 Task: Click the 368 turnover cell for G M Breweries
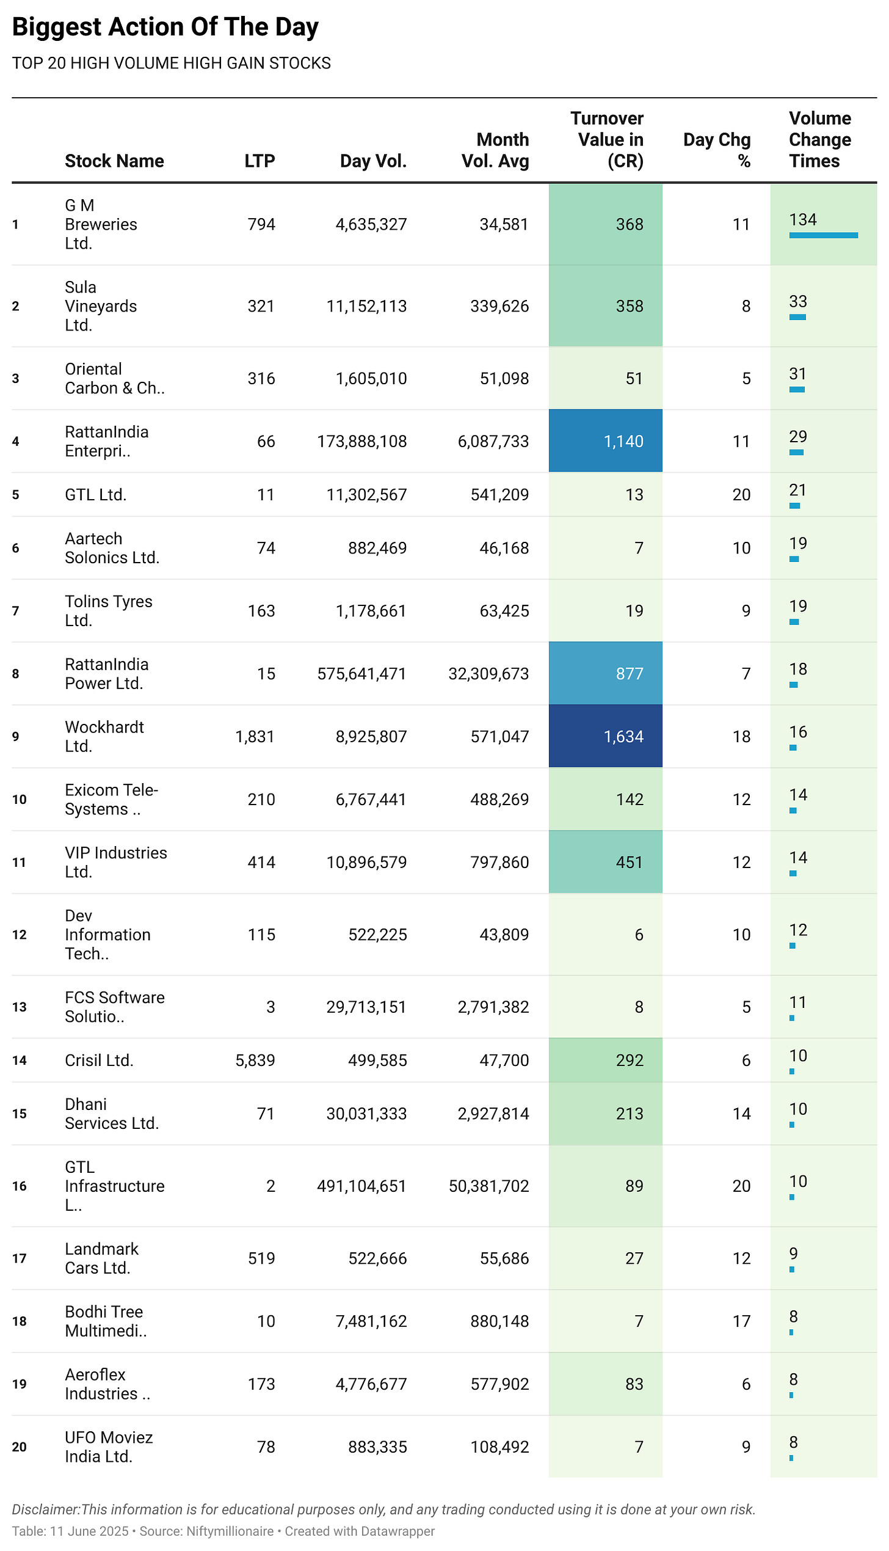click(606, 224)
